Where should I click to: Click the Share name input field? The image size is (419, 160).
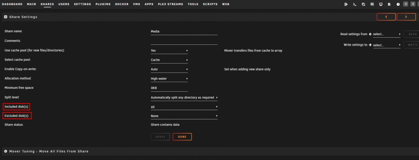pyautogui.click(x=184, y=31)
